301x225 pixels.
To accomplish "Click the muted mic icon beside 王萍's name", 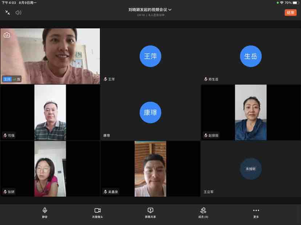I will point(105,79).
